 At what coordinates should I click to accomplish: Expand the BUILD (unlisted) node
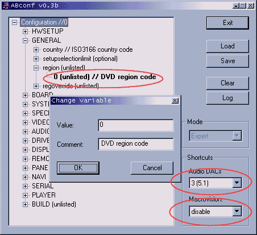pyautogui.click(x=25, y=204)
